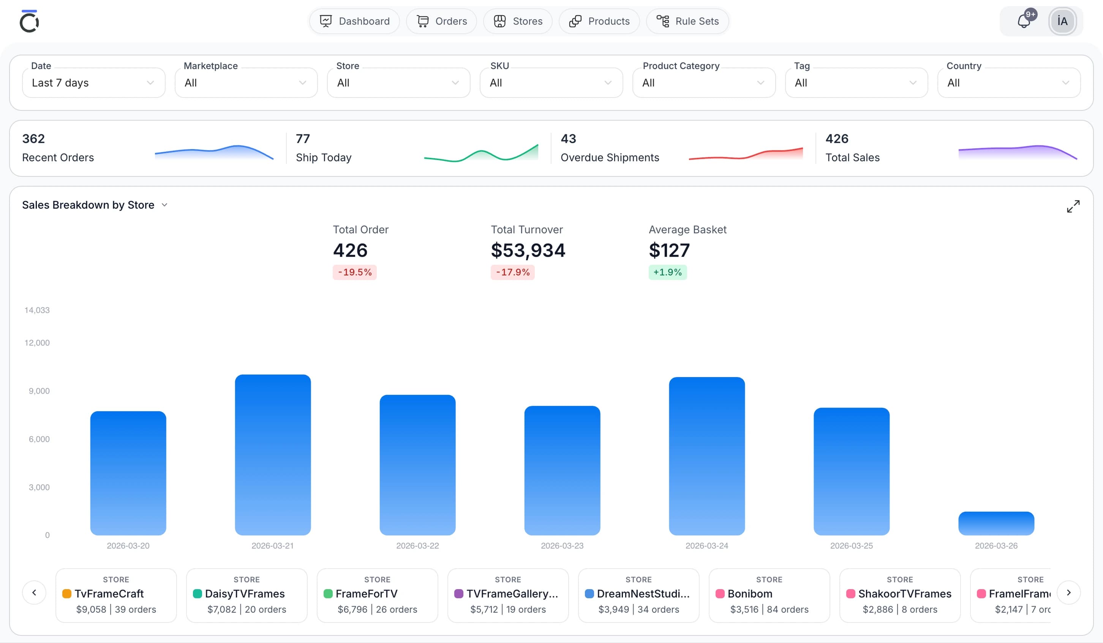Click the left arrow in the store carousel
1103x643 pixels.
(x=35, y=592)
